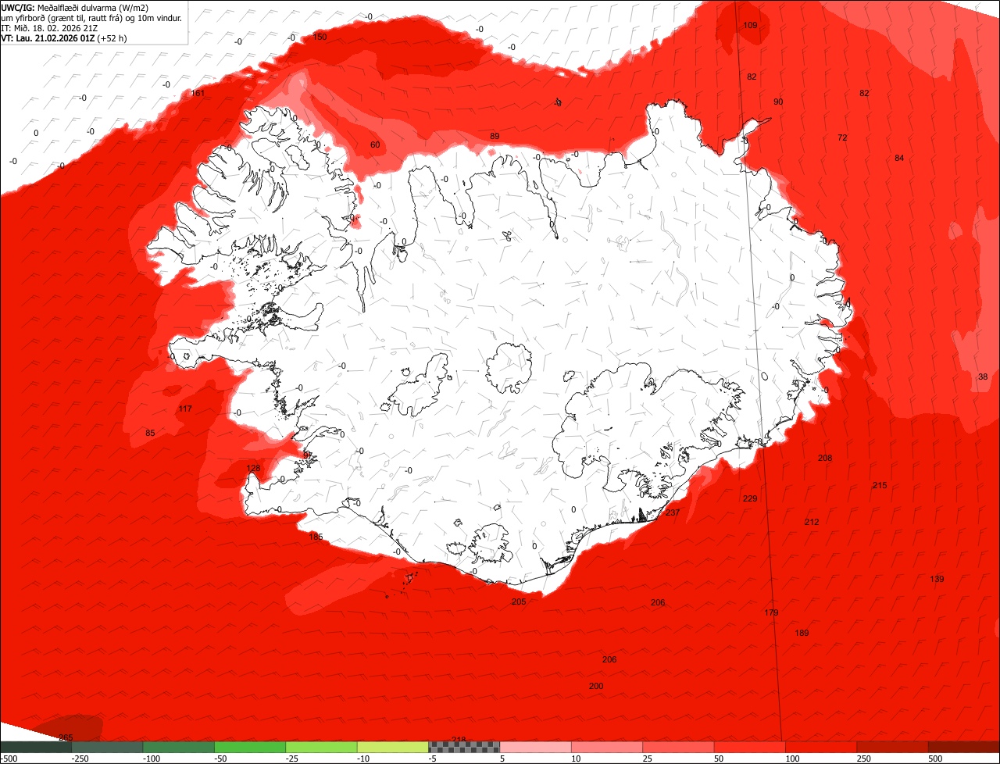This screenshot has width=1000, height=764.
Task: Pick the 25 to 50 salmon legend band
Action: tap(679, 747)
